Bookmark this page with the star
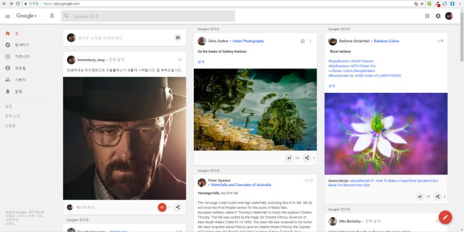The width and height of the screenshot is (464, 232). (x=422, y=3)
